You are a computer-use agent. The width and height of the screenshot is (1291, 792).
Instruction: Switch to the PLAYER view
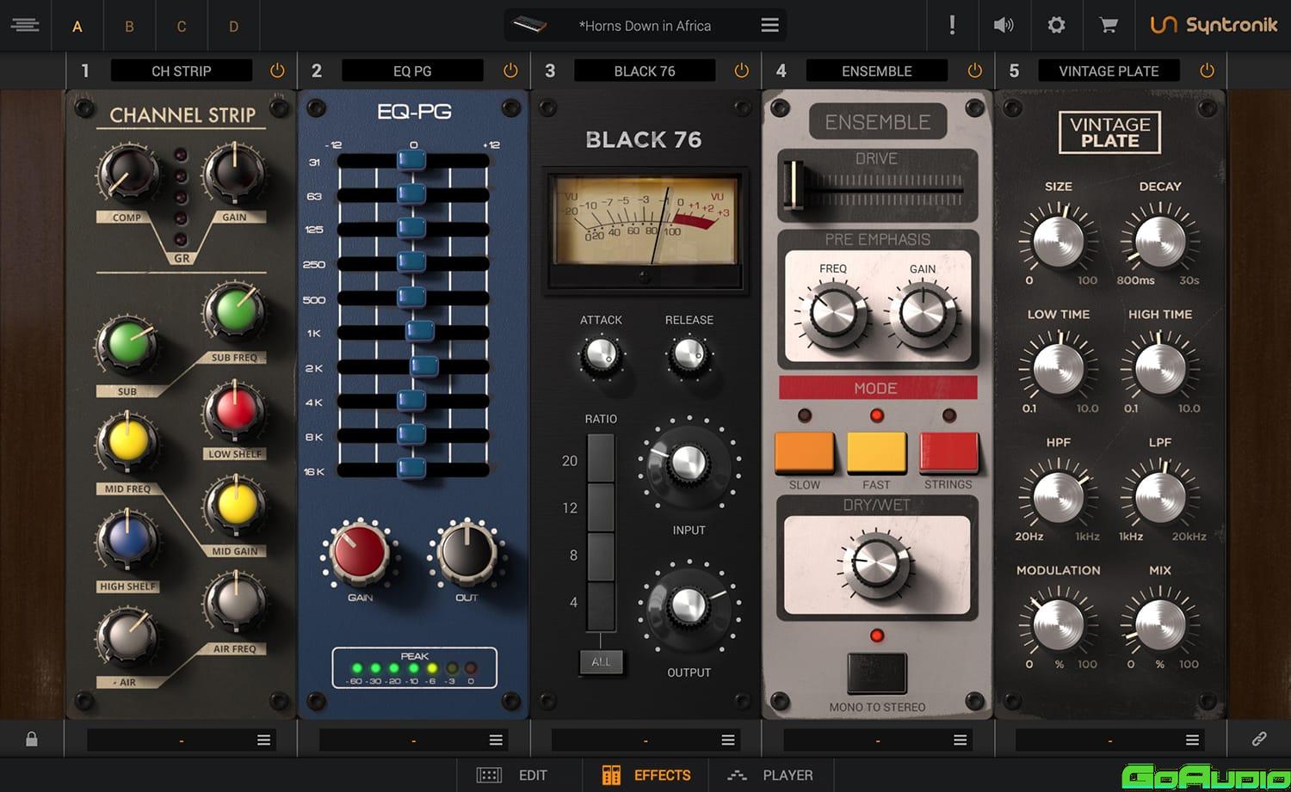pyautogui.click(x=771, y=775)
